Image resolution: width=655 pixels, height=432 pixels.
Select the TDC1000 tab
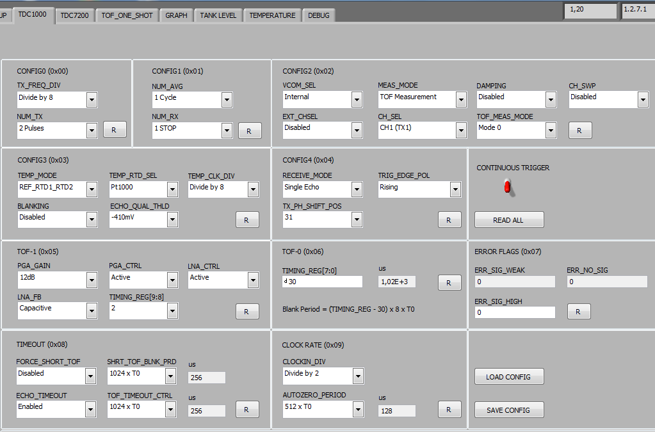pos(33,15)
